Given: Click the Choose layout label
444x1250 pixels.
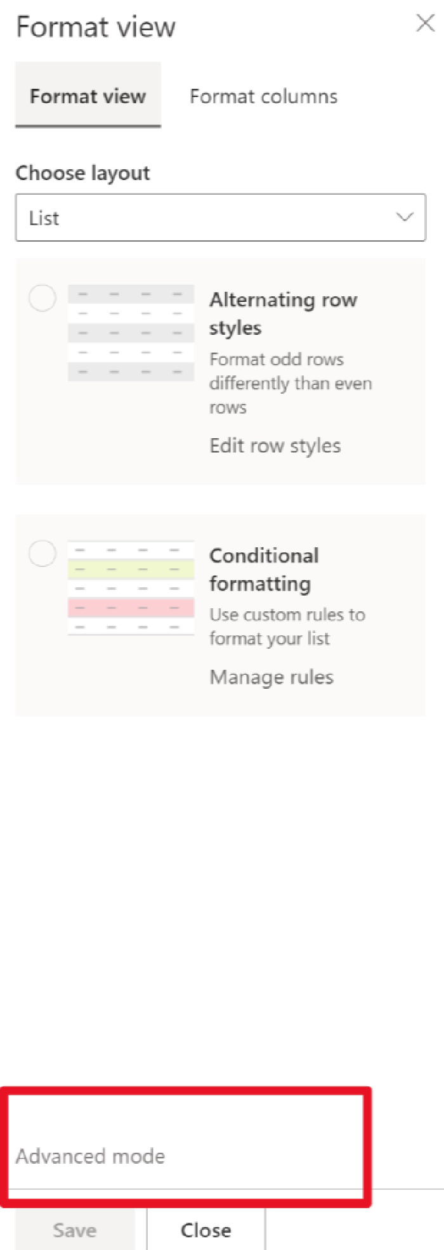Looking at the screenshot, I should pyautogui.click(x=82, y=173).
